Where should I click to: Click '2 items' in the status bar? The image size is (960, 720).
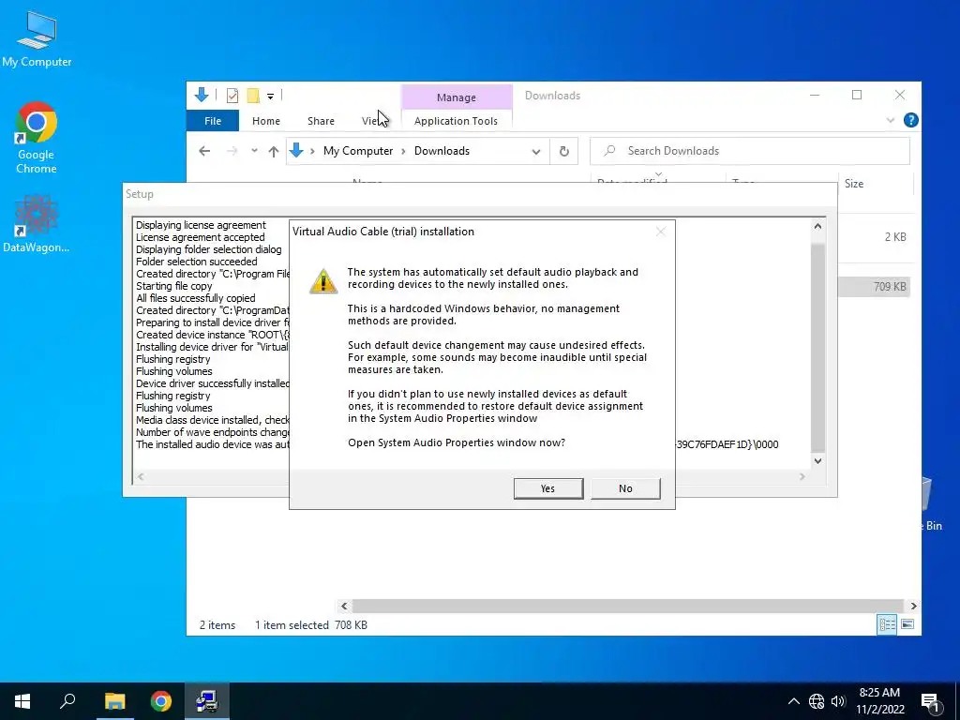217,625
